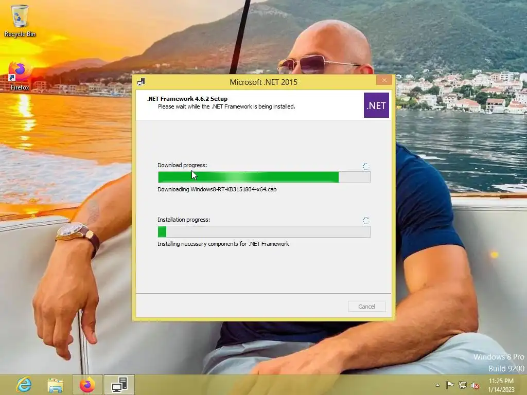Click the Cancel button in setup
This screenshot has width=527, height=395.
(366, 307)
